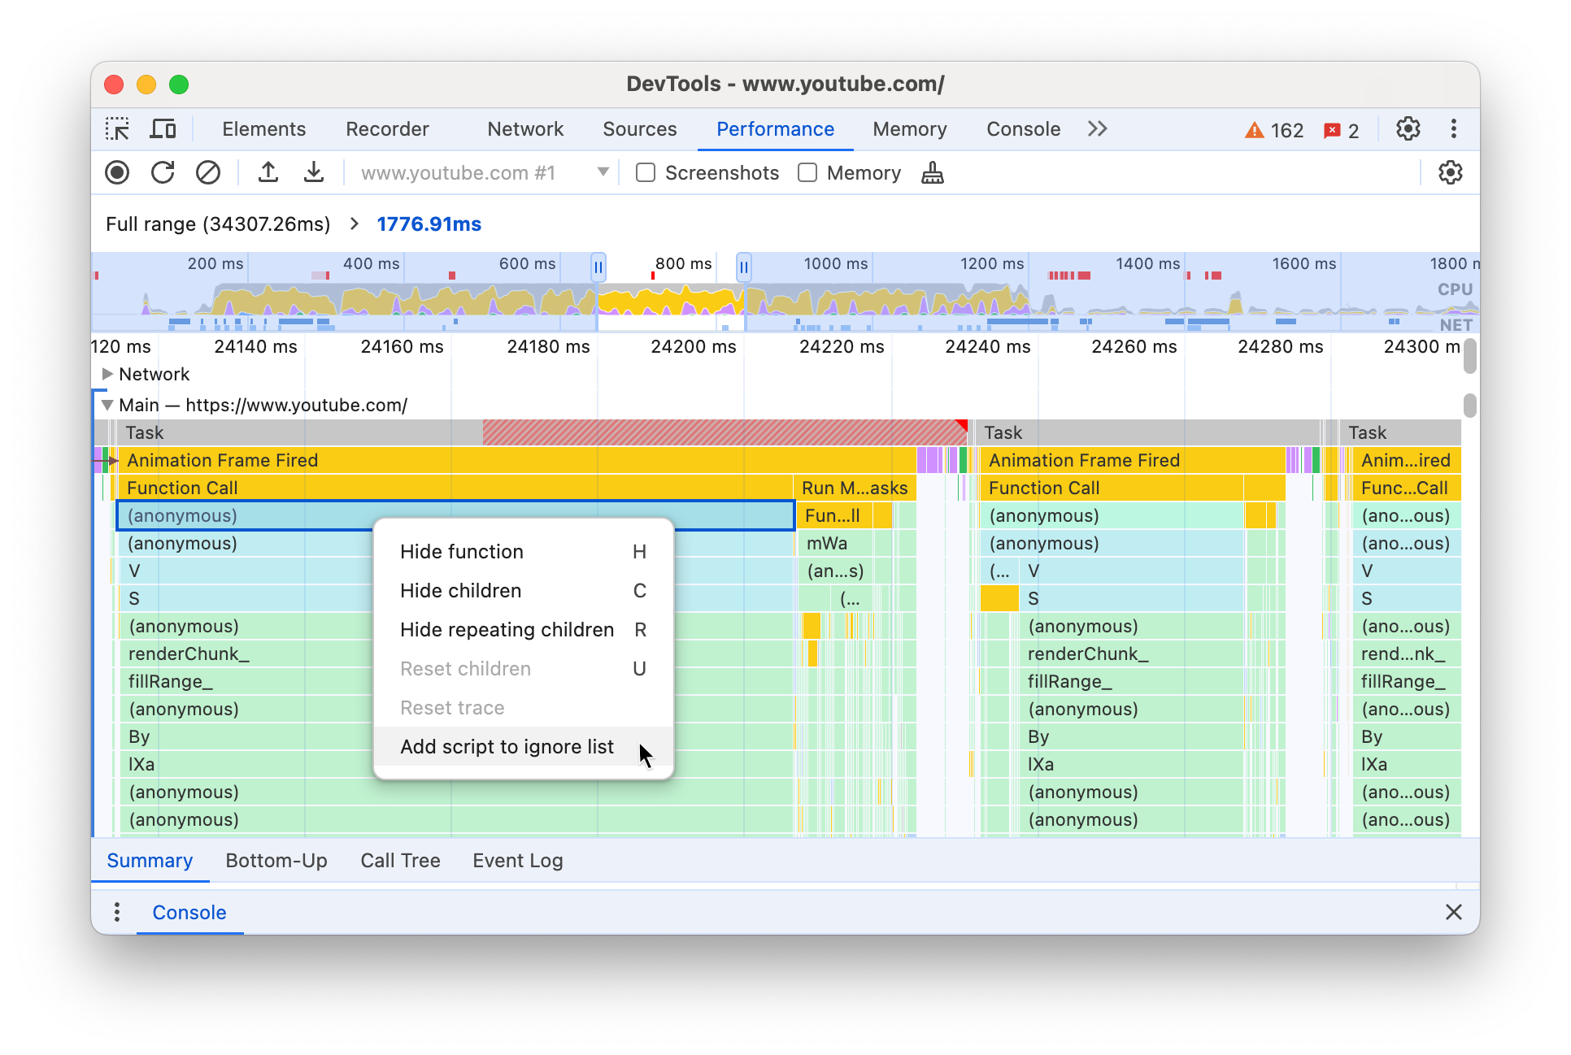Select Add script to ignore list
Viewport: 1571px width, 1055px height.
point(507,746)
